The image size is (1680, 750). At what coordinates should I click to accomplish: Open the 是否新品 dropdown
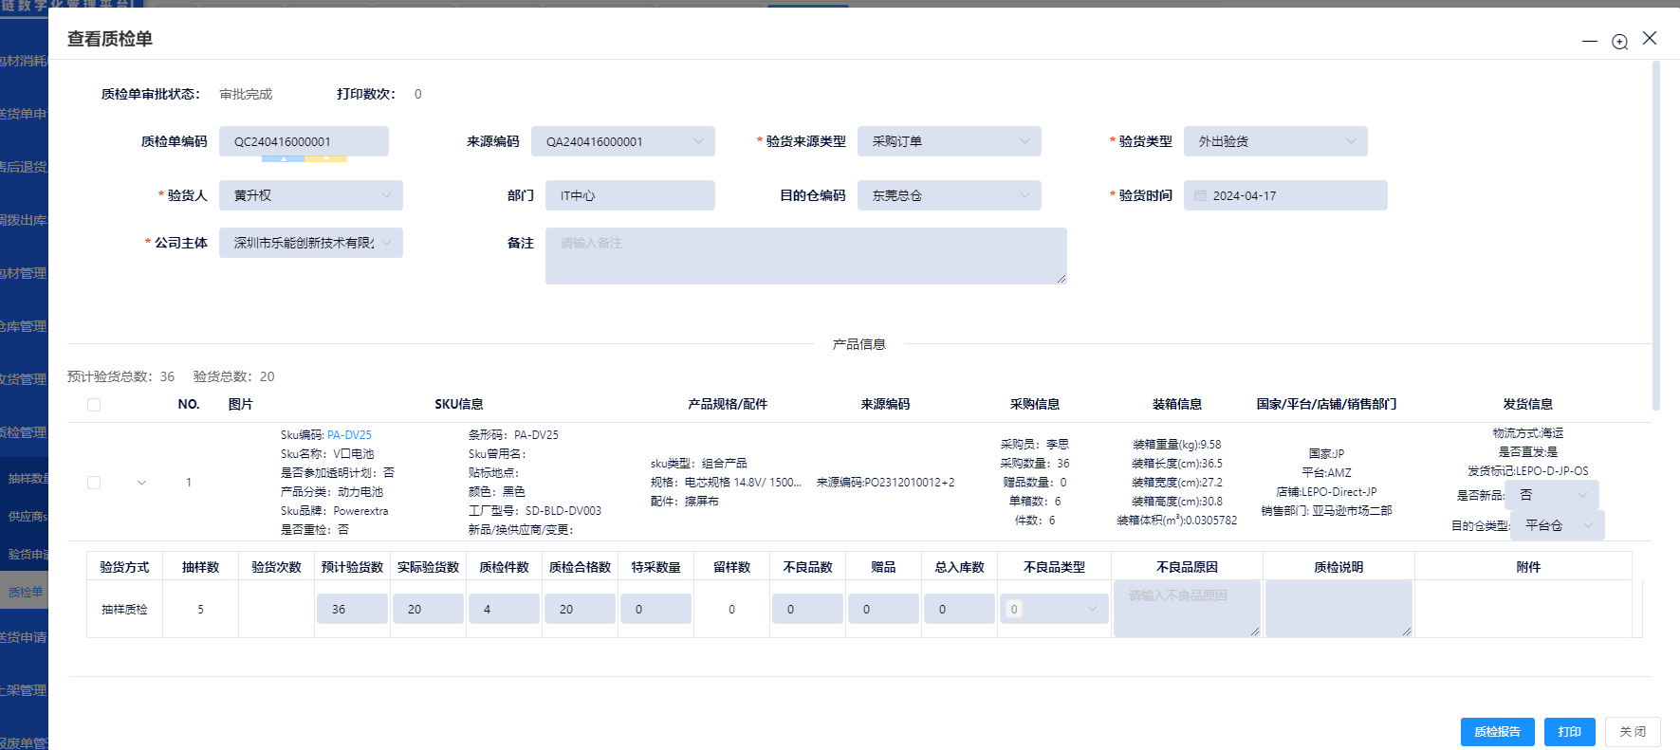click(x=1552, y=495)
